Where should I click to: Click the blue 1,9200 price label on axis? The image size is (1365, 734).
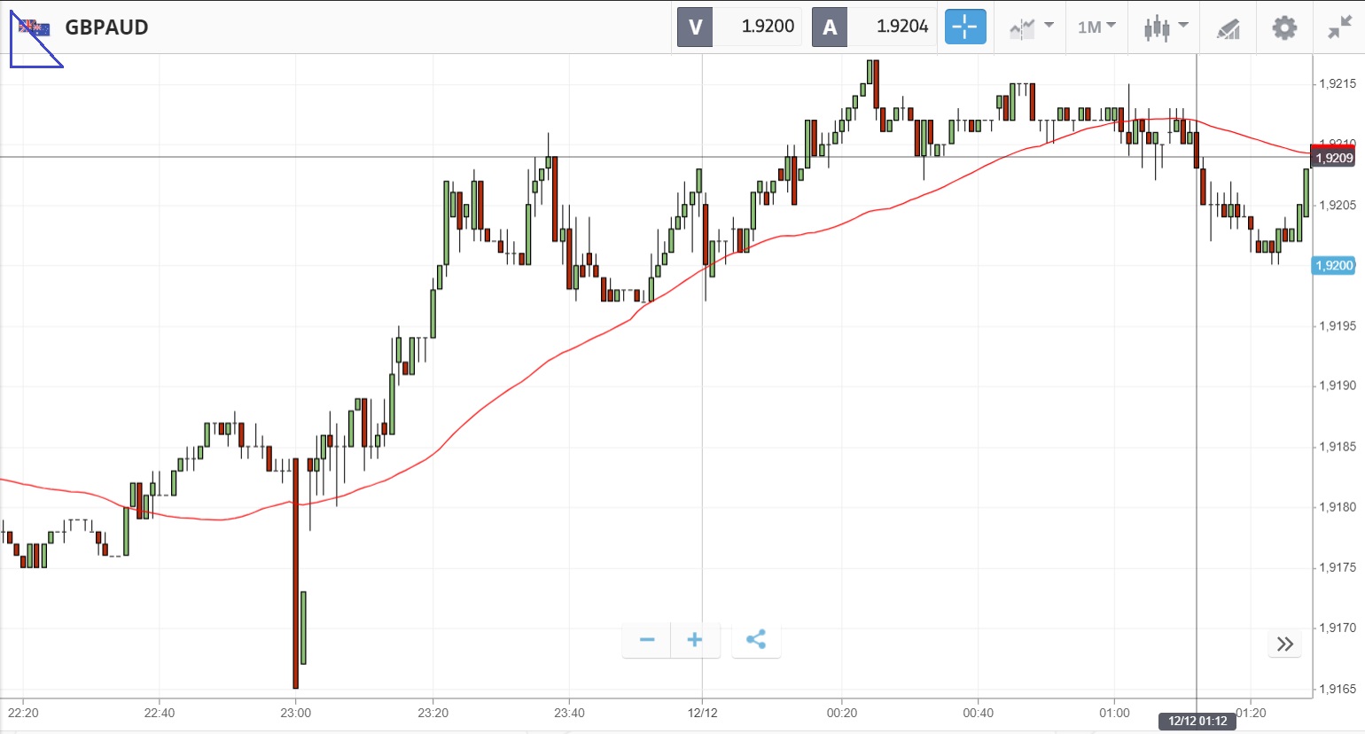pos(1333,265)
